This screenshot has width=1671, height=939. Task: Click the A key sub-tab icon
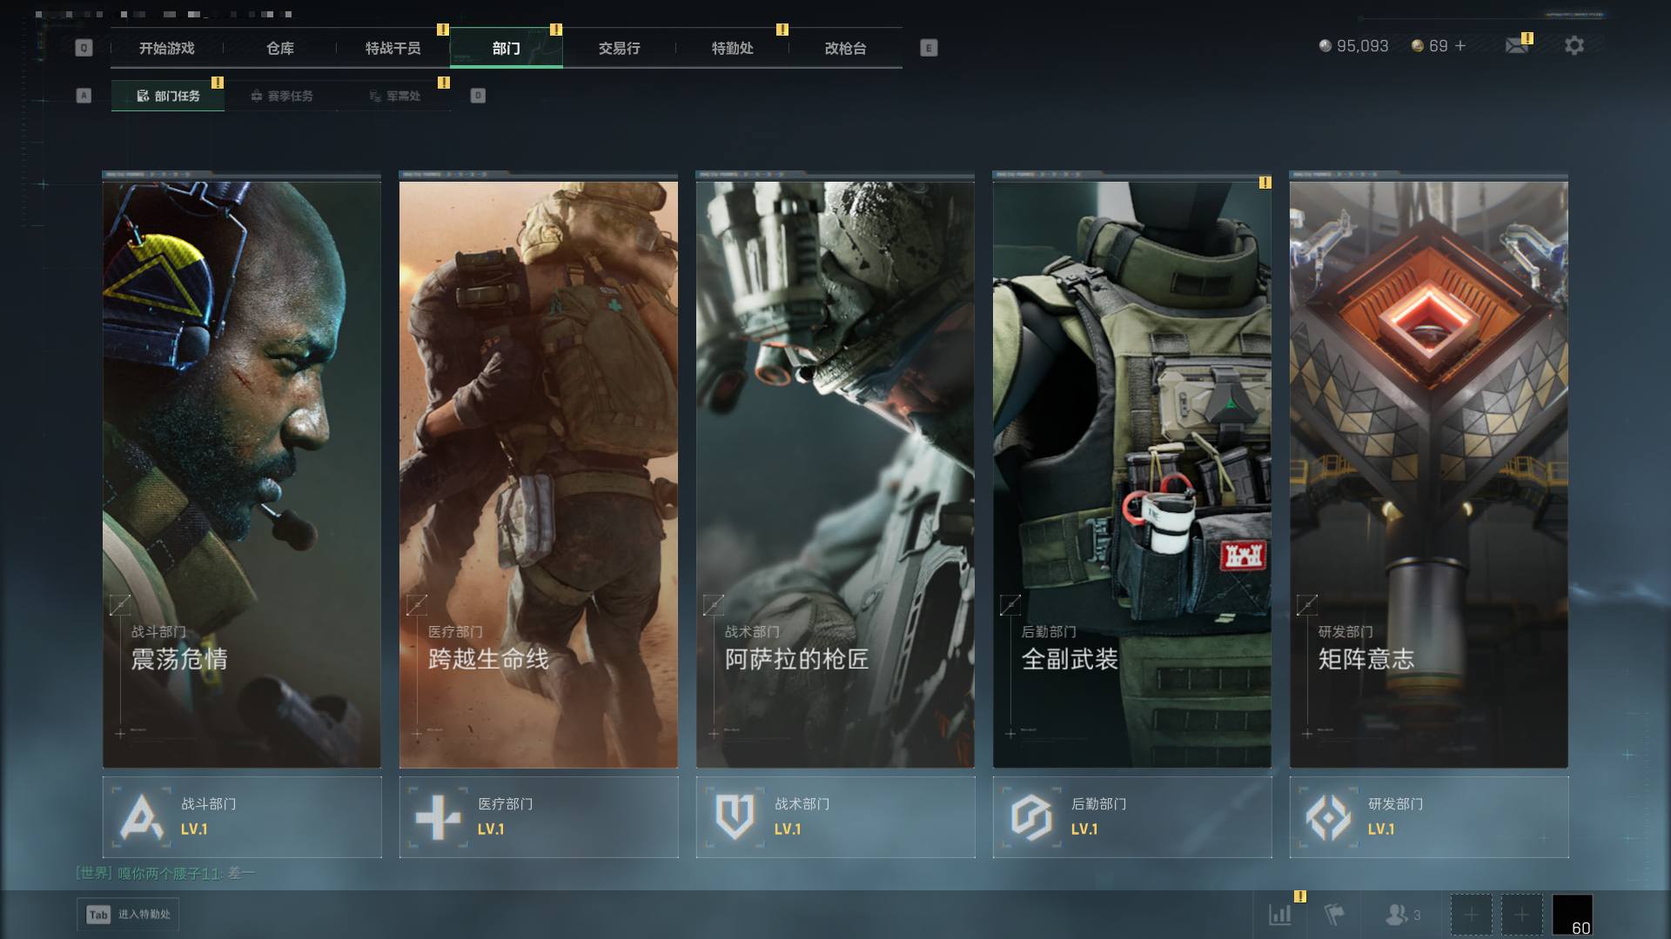(x=84, y=96)
